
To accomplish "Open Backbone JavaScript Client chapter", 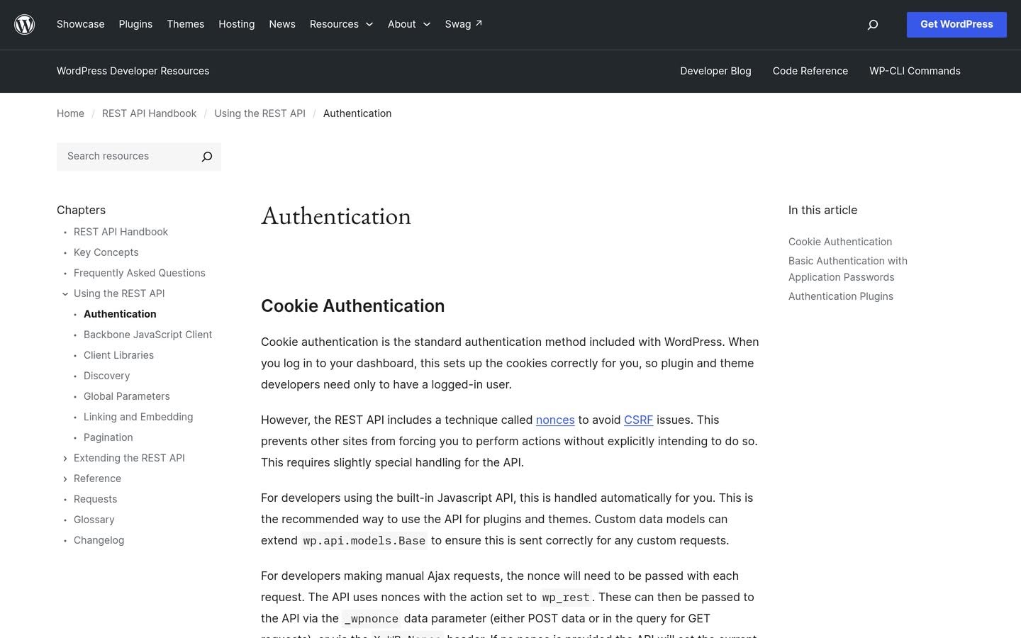I will pyautogui.click(x=148, y=335).
